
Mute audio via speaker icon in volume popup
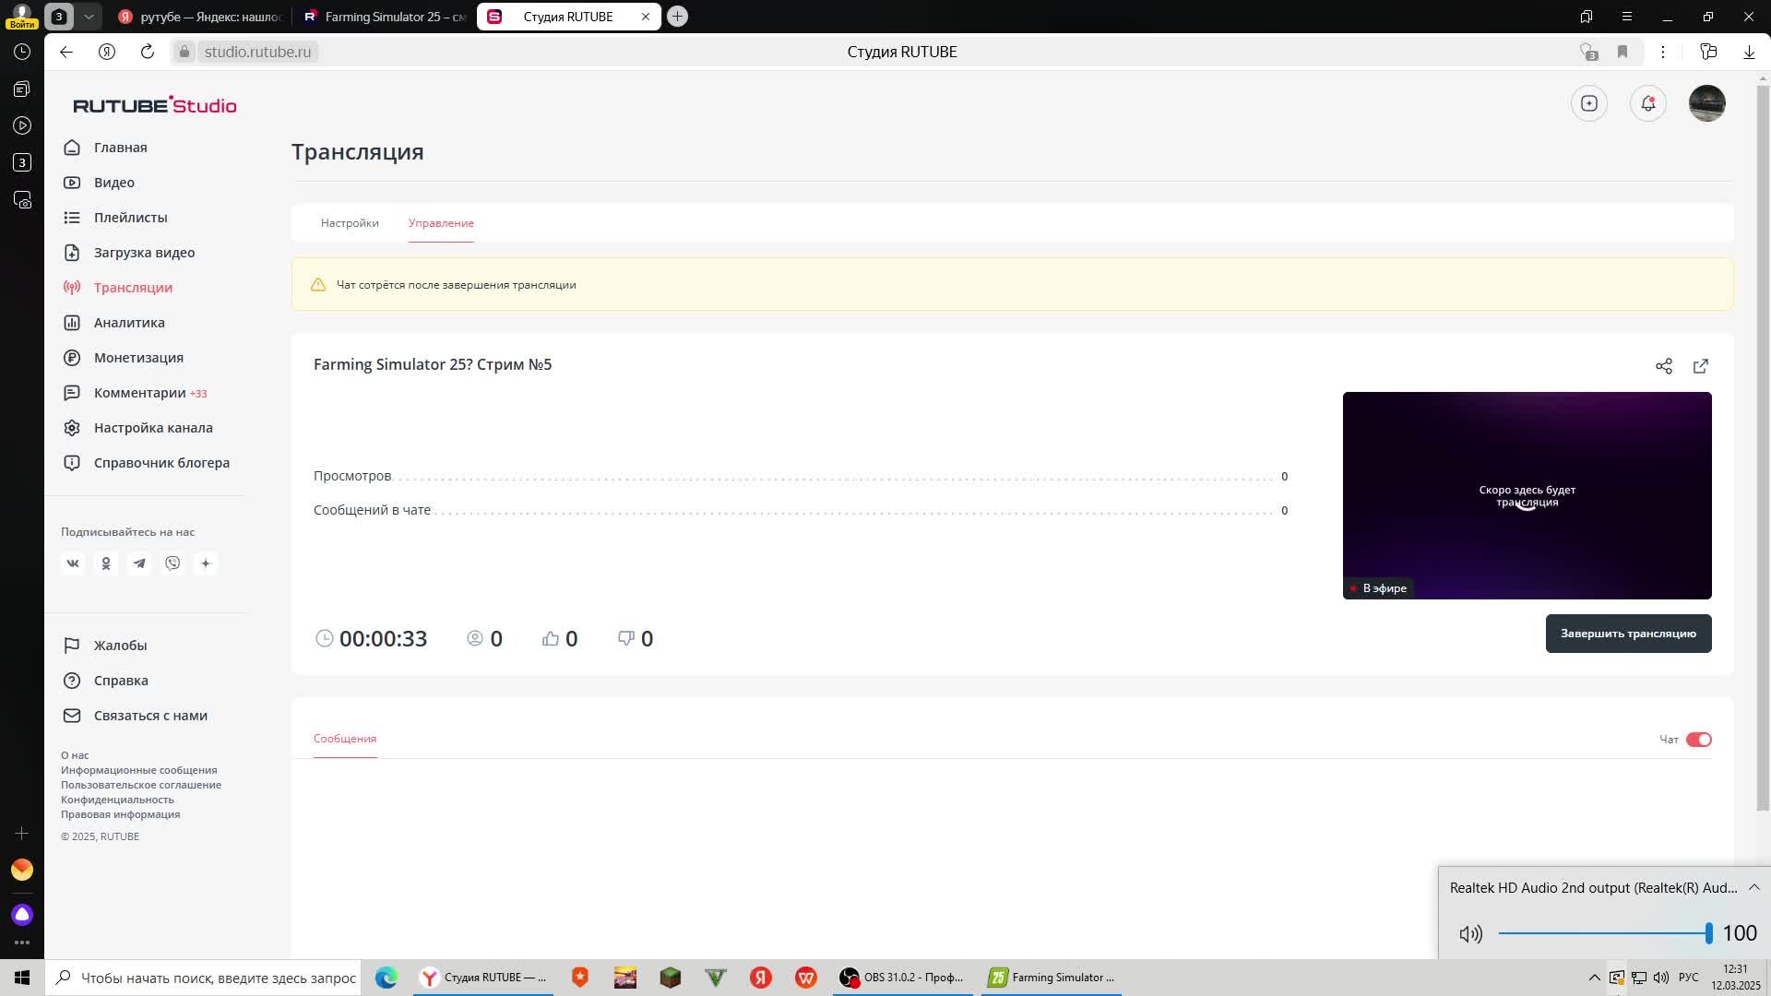(x=1470, y=934)
